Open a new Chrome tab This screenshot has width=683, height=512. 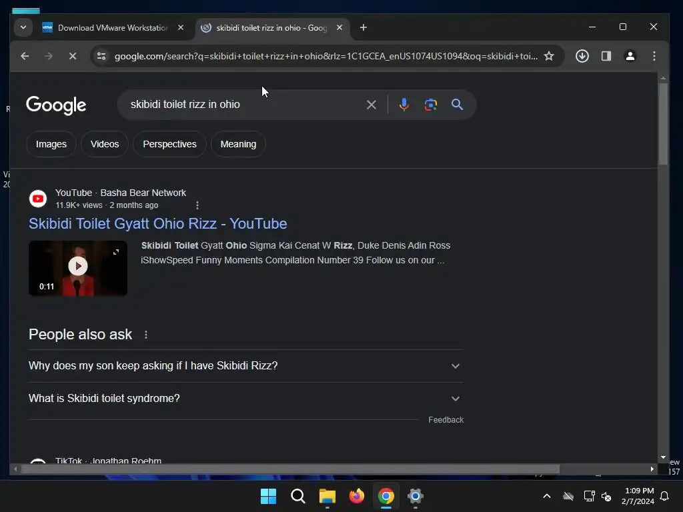pyautogui.click(x=364, y=28)
